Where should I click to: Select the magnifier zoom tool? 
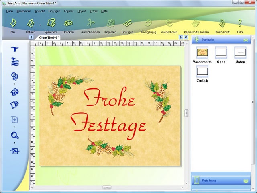pyautogui.click(x=15, y=135)
